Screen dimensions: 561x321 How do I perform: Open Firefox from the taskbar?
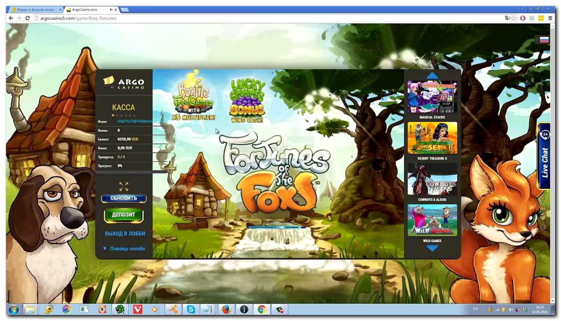click(226, 309)
